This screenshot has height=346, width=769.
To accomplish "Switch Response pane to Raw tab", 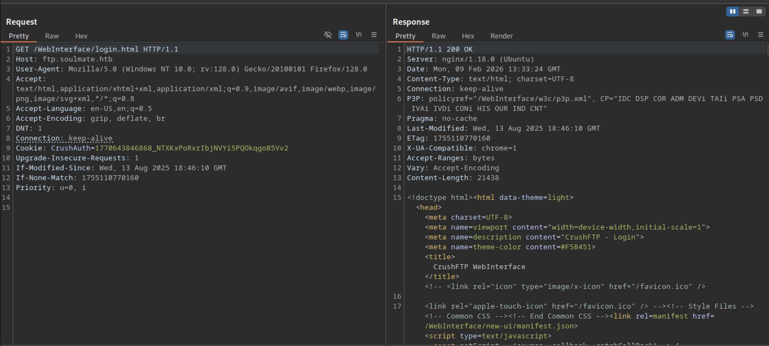I will 438,36.
